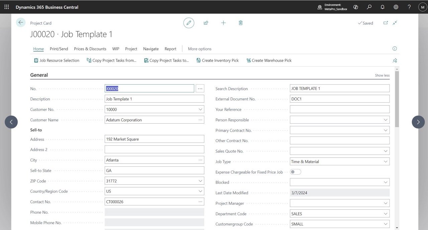The height and width of the screenshot is (230, 428).
Task: Open page in new window icon
Action: [386, 23]
